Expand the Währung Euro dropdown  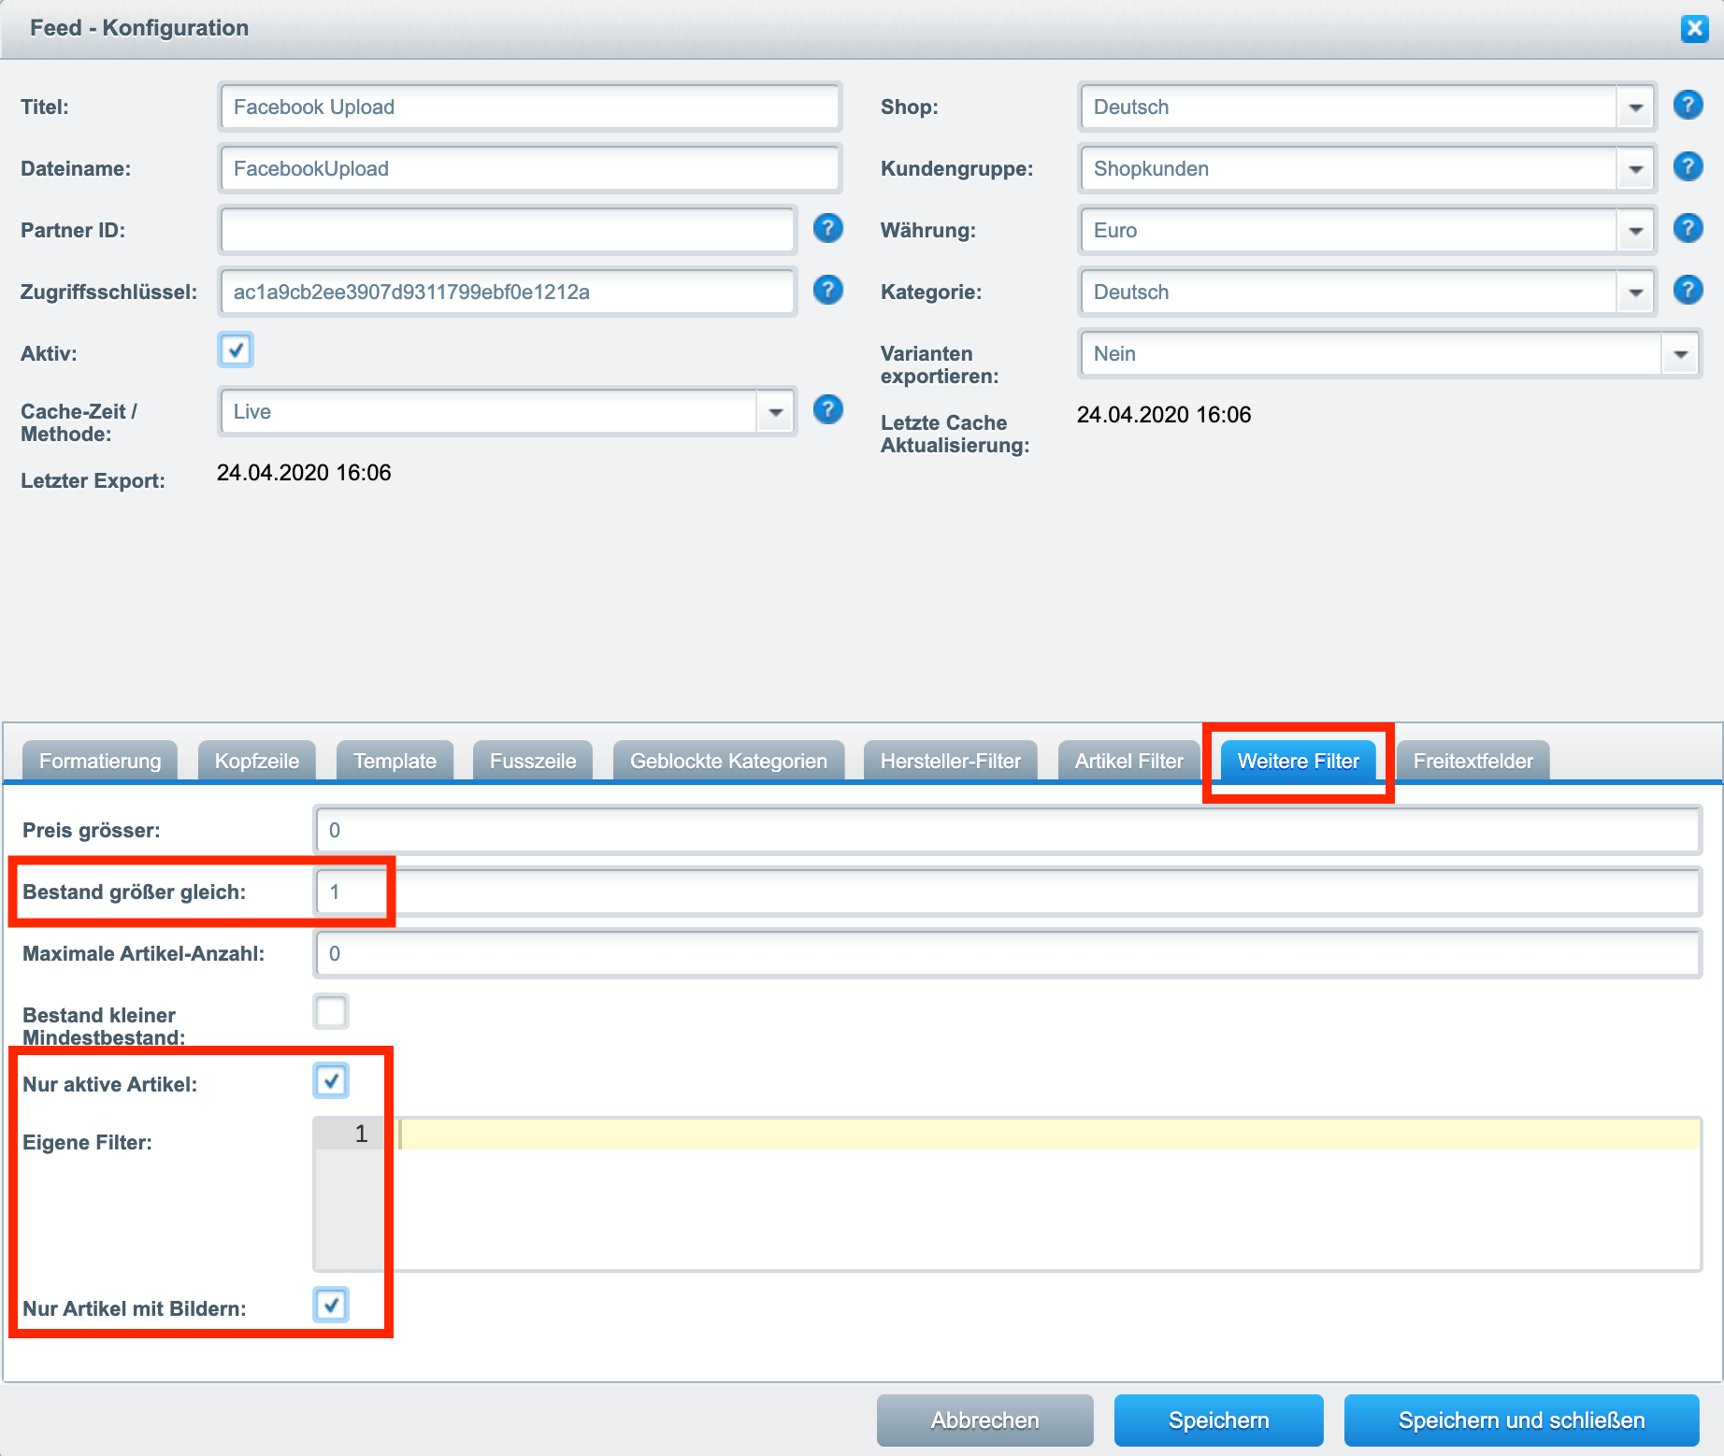pos(1635,231)
